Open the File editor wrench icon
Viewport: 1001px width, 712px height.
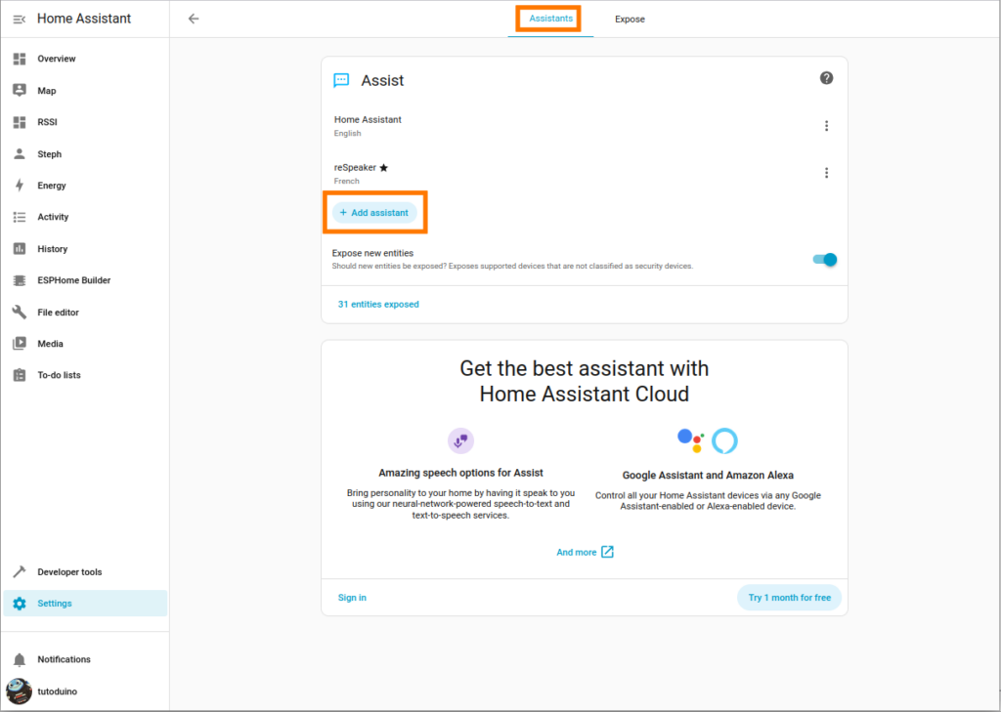point(20,313)
